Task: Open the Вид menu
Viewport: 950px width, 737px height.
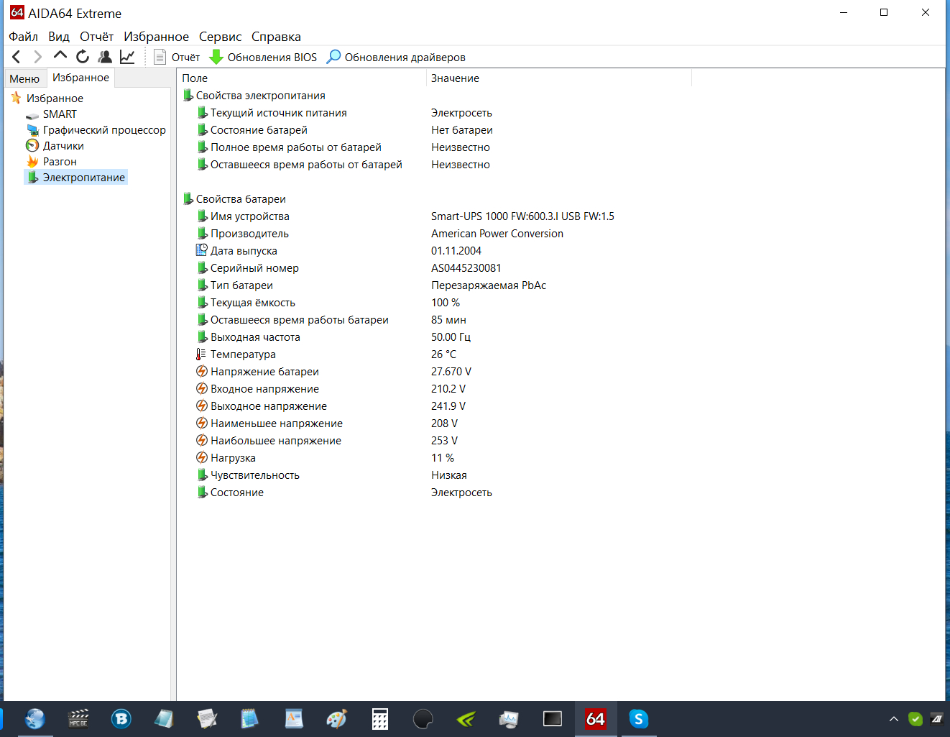Action: point(59,37)
